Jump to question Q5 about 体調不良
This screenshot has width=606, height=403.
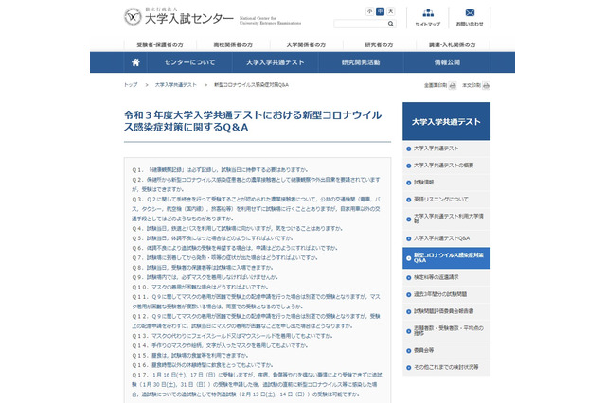tap(212, 238)
